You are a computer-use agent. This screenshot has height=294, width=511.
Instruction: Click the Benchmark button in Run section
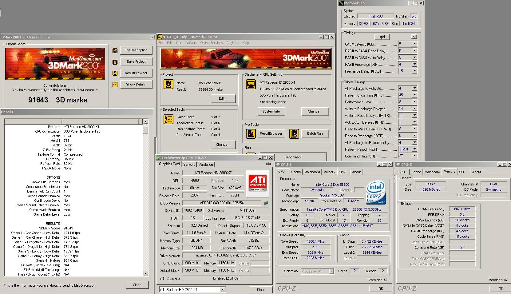click(x=293, y=157)
